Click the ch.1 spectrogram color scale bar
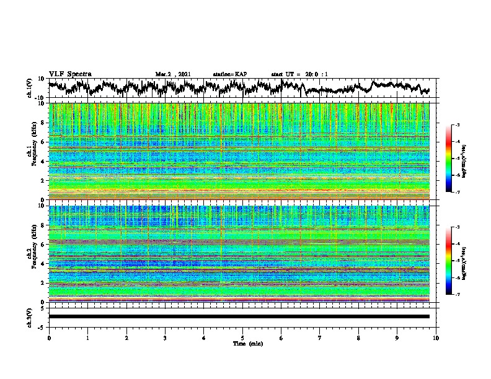Viewport: 491px width, 379px height. point(449,159)
